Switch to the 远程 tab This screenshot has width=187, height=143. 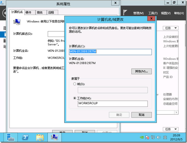51,12
